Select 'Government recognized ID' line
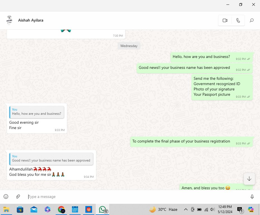Viewport: 260px width, 215px height. pos(217,84)
